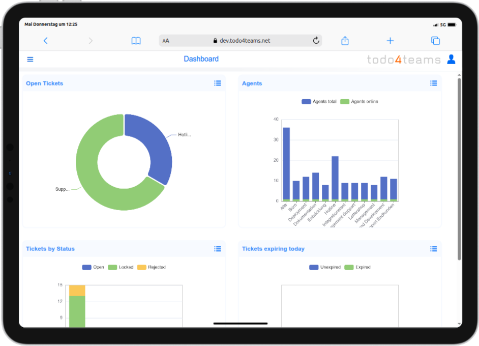Toggle Locked status legend entry
Screen dimensions: 479x346
121,267
